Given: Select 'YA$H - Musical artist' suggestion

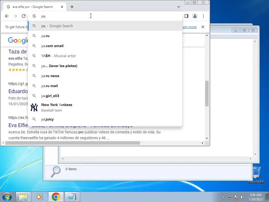Looking at the screenshot, I should click(x=105, y=56).
